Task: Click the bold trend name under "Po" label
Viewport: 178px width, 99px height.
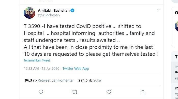Action: tap(176, 72)
